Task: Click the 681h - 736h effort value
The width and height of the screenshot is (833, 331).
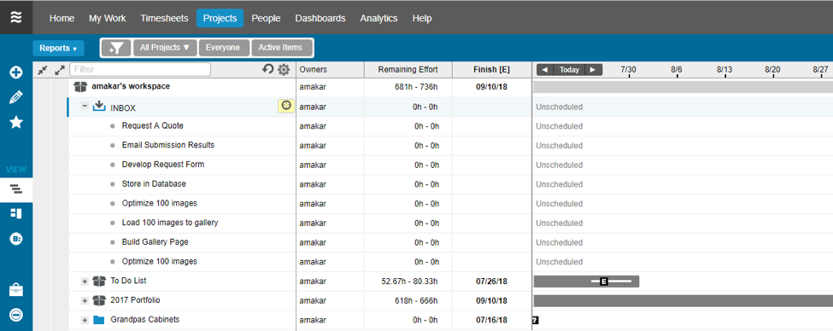Action: (x=417, y=86)
